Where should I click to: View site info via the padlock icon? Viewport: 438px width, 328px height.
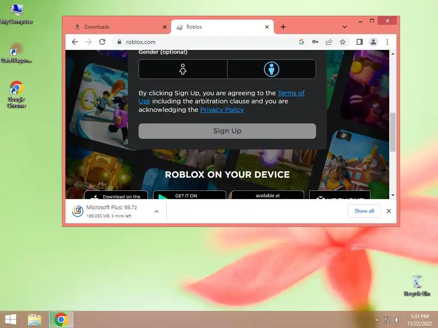(x=119, y=42)
